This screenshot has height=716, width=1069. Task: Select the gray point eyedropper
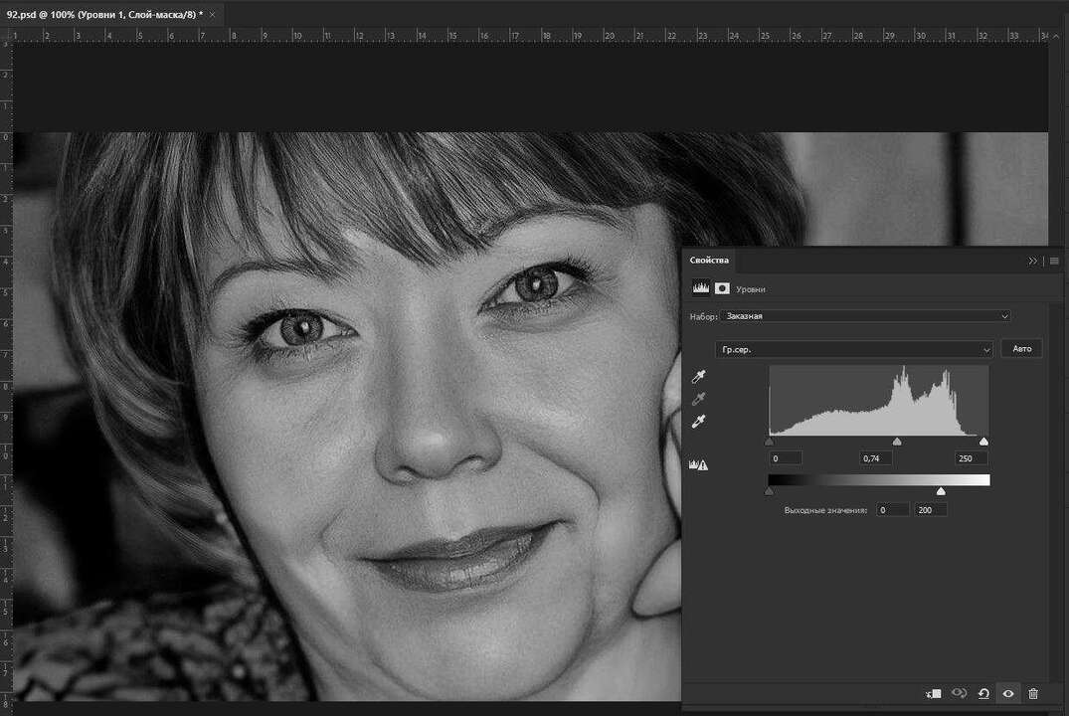click(700, 399)
